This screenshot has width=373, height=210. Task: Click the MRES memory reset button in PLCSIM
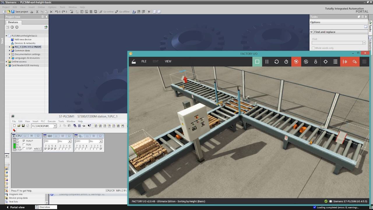click(x=37, y=148)
